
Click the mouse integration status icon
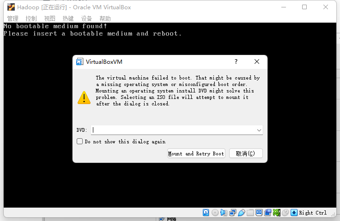[285, 213]
